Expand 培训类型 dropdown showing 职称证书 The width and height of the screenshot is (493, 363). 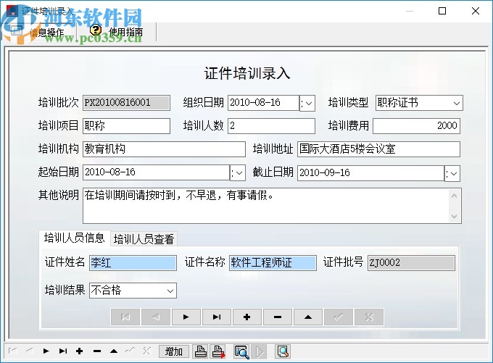tap(457, 103)
